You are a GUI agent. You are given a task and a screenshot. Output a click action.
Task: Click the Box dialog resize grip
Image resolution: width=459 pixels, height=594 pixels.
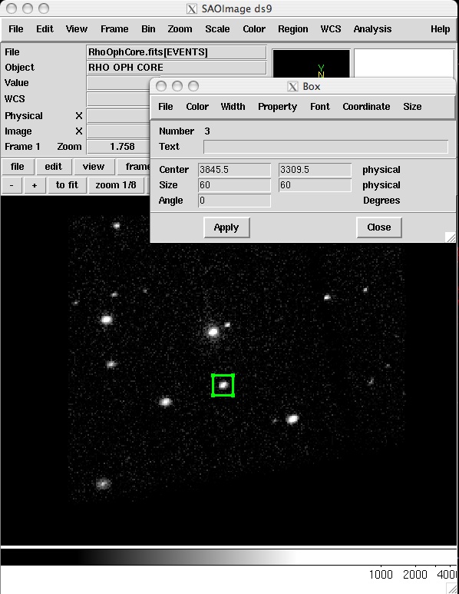point(451,237)
